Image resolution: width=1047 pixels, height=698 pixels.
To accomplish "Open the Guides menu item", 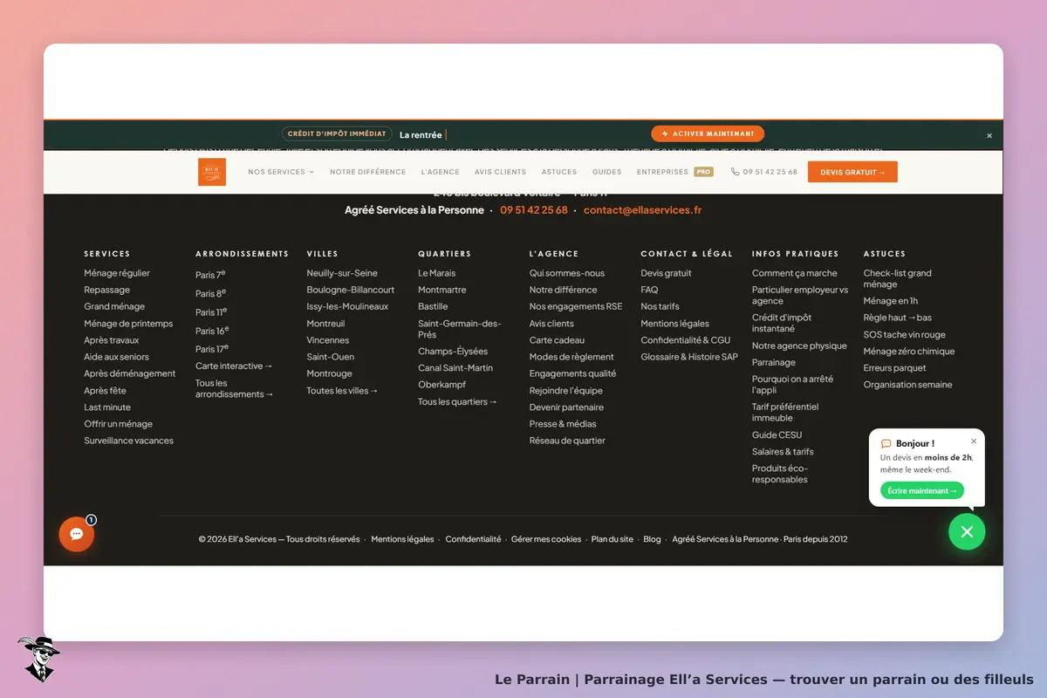I will [x=606, y=172].
